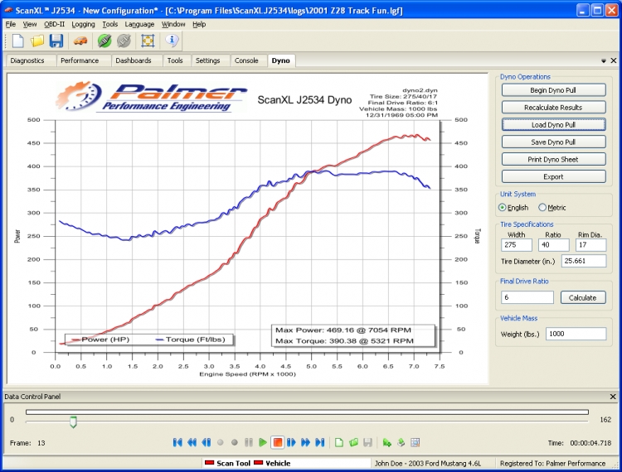Open the panel dropdown arrow beside tabs

coord(604,60)
